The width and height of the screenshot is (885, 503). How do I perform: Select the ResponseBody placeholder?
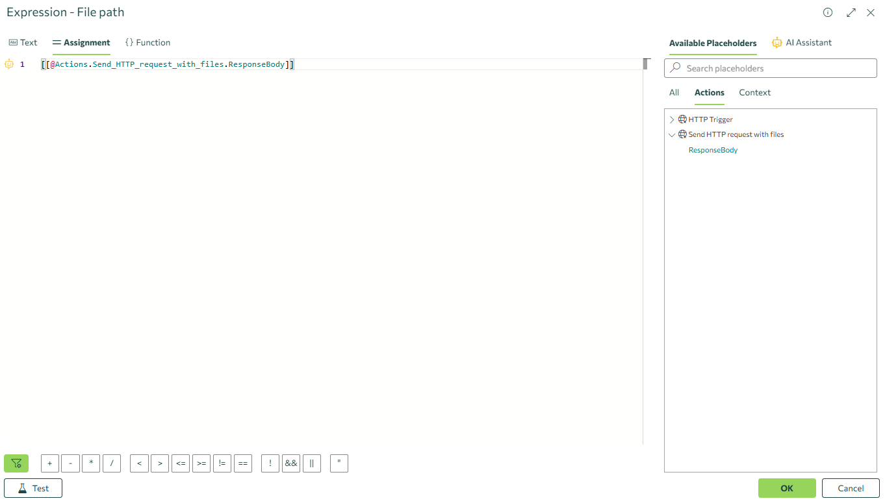(713, 150)
